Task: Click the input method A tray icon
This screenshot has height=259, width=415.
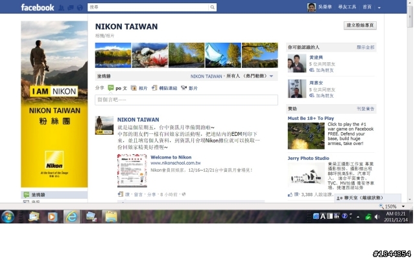Action: pyautogui.click(x=323, y=216)
